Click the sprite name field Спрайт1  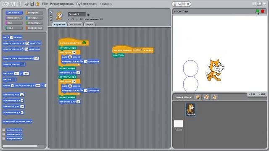coord(76,14)
